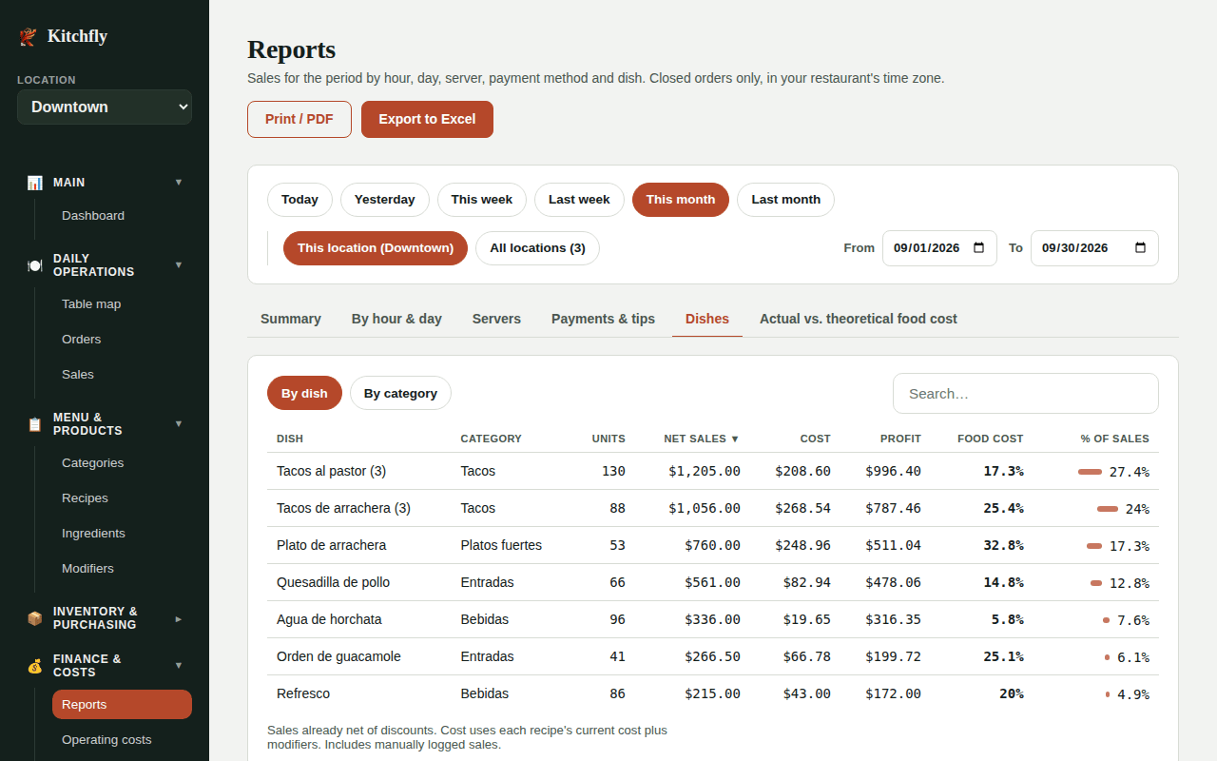Choose the Last month period

pyautogui.click(x=785, y=200)
